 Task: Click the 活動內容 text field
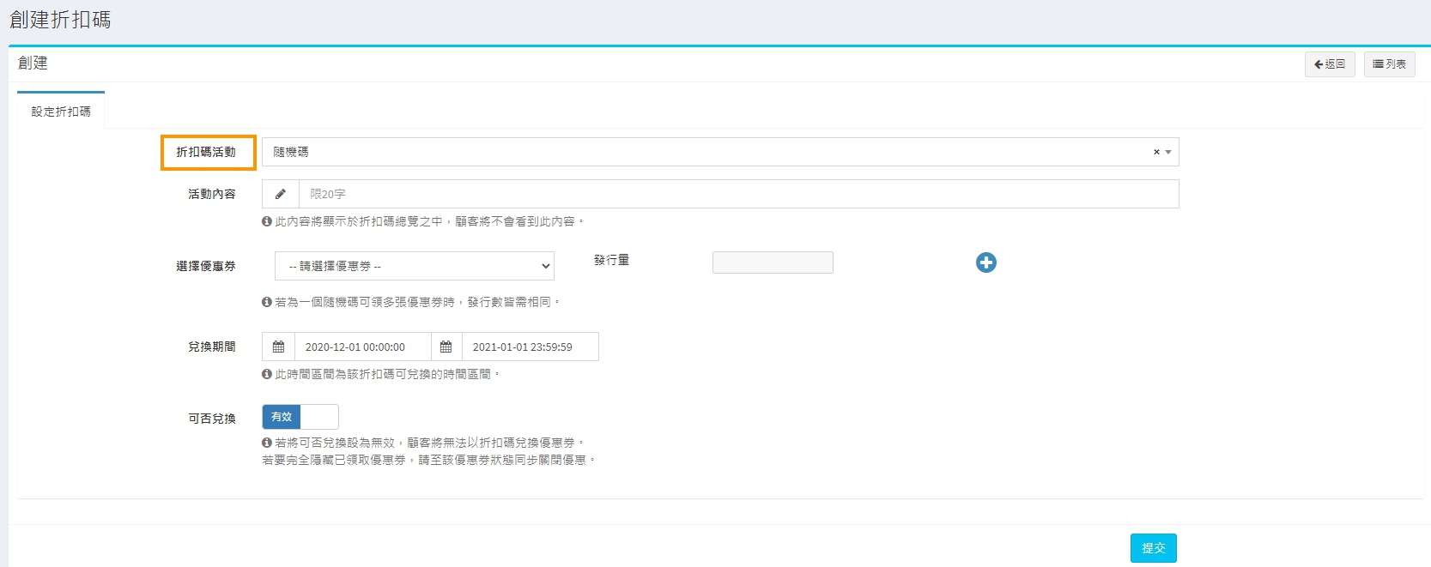click(738, 194)
